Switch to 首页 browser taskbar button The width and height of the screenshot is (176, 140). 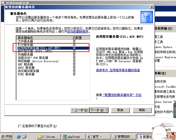click(99, 137)
